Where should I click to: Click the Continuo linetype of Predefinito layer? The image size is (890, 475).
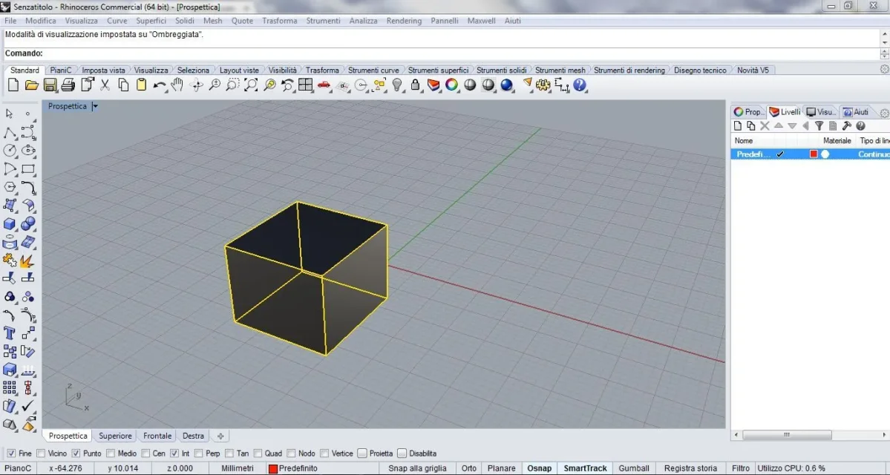(874, 154)
